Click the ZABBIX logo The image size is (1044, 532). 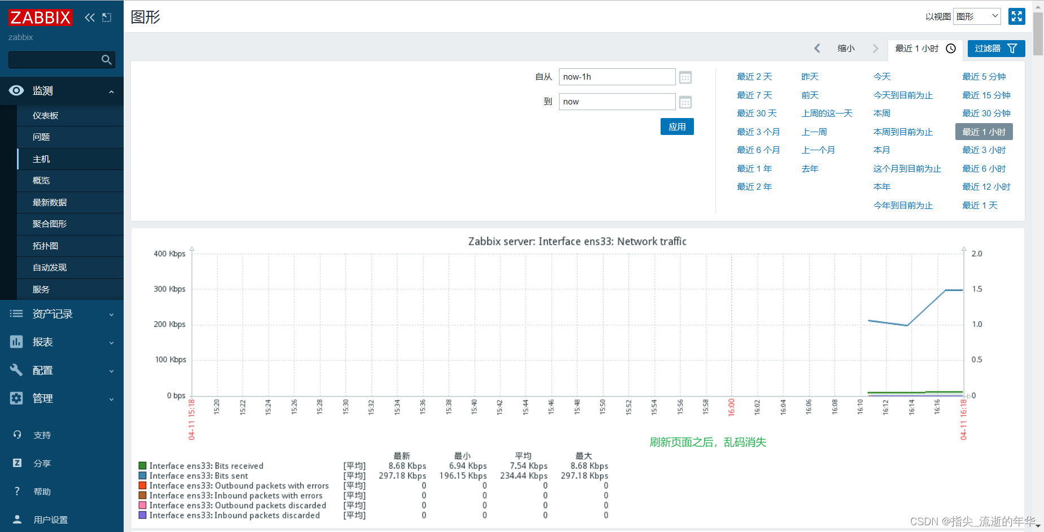tap(40, 18)
